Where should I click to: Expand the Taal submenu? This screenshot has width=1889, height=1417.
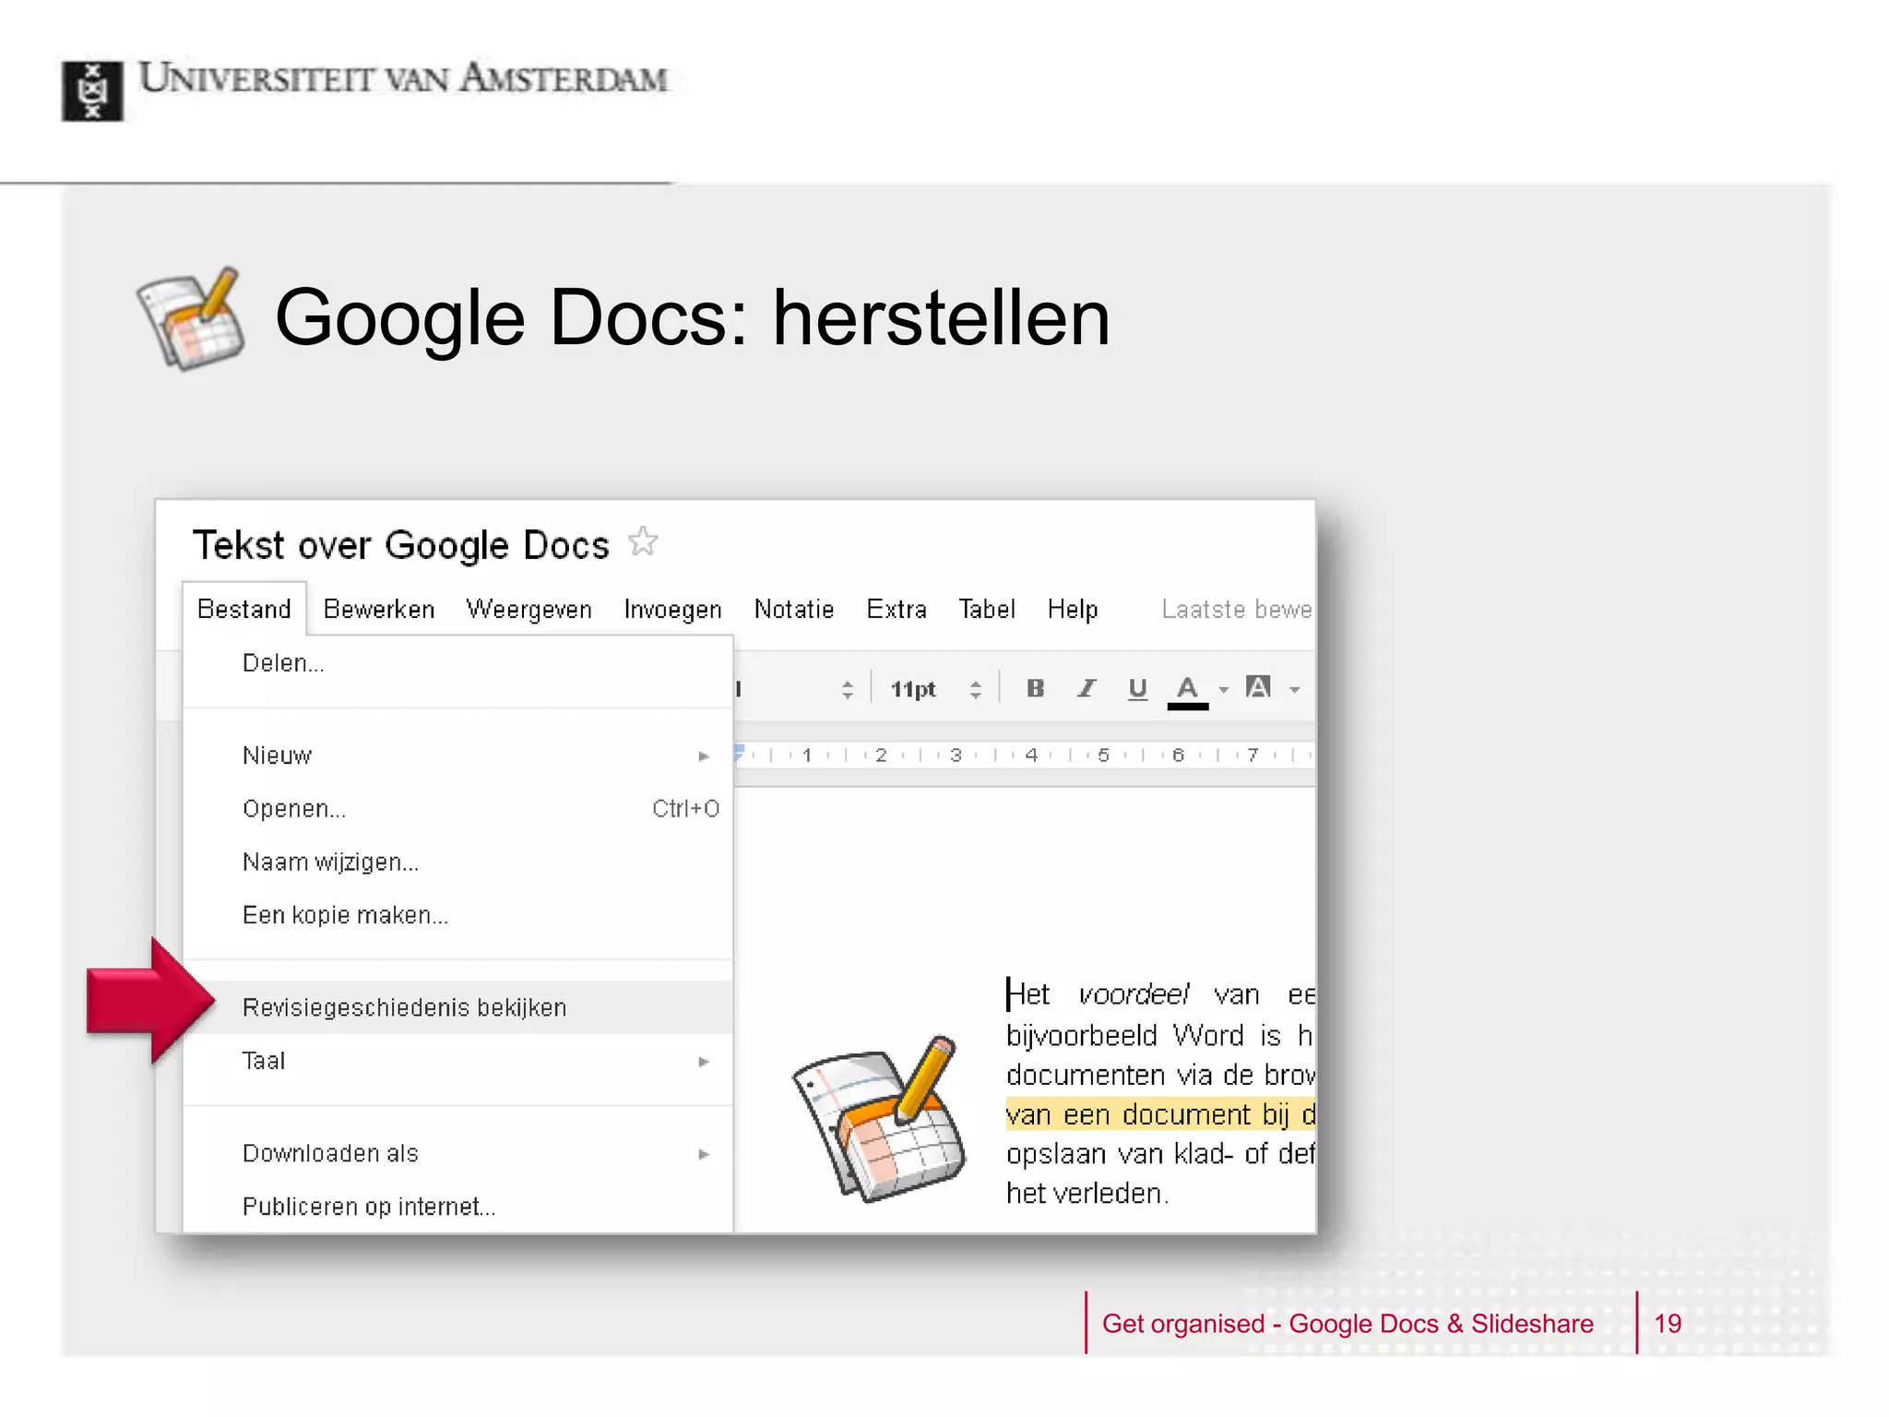(x=457, y=1061)
